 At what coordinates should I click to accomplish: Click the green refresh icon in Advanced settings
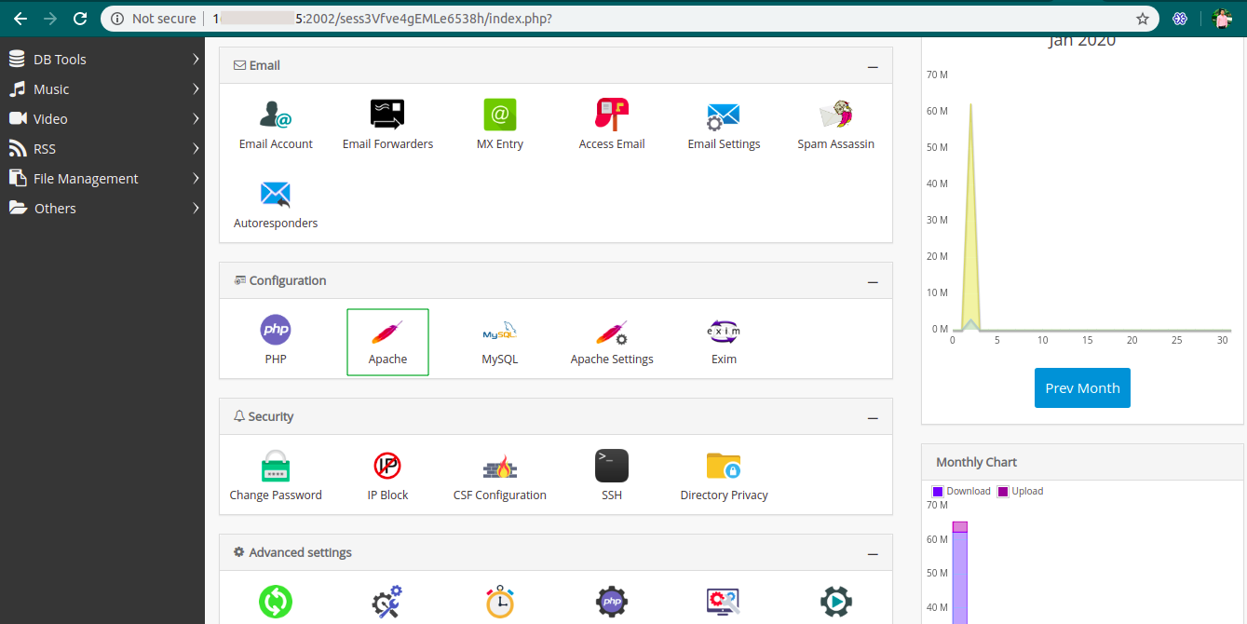point(276,602)
